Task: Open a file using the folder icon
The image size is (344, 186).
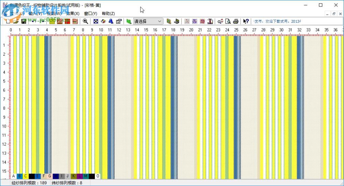Action: 16,21
